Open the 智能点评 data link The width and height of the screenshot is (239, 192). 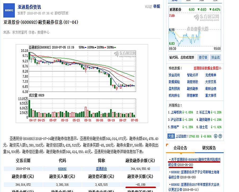coord(192,75)
